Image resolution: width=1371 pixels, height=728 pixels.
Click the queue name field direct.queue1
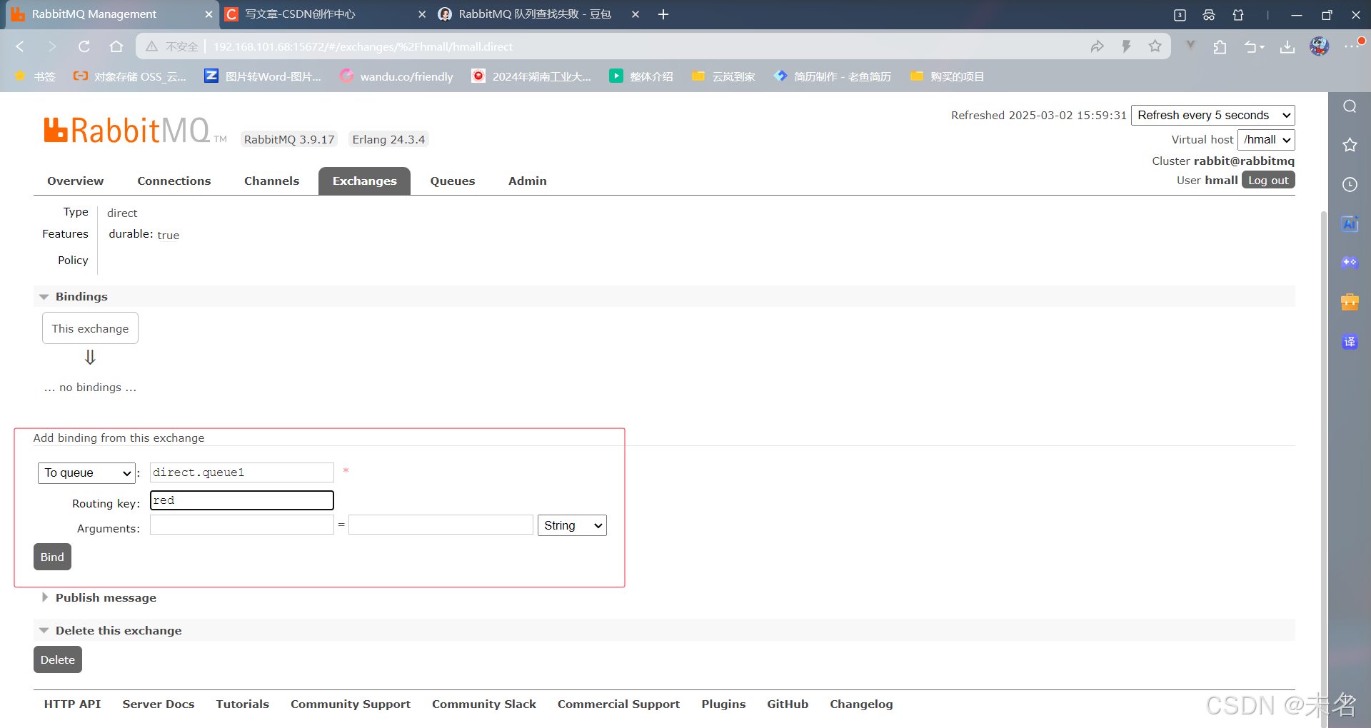click(242, 472)
